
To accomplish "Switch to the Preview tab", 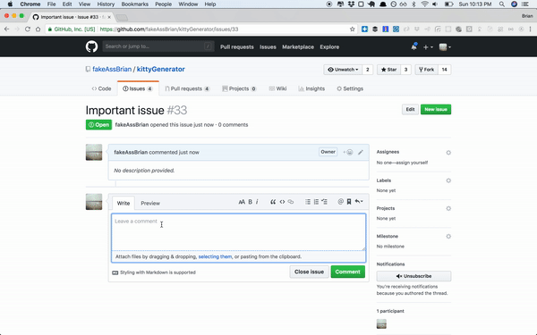I will [150, 203].
